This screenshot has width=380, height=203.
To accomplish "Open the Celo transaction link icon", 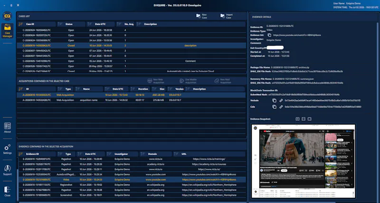I will click(281, 106).
